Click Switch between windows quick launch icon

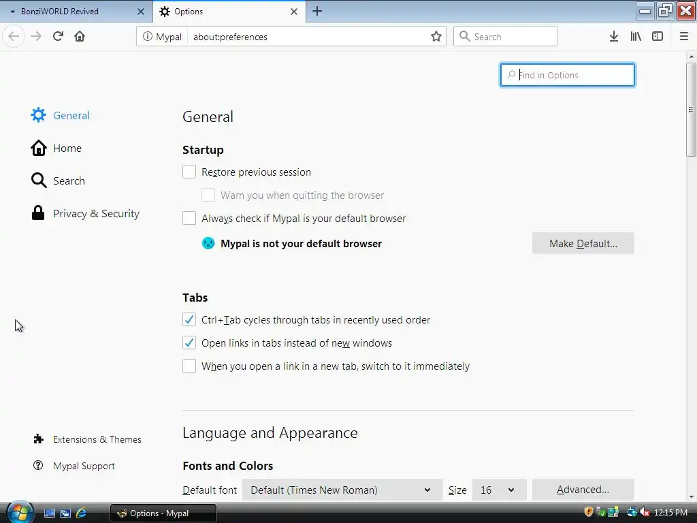click(65, 513)
